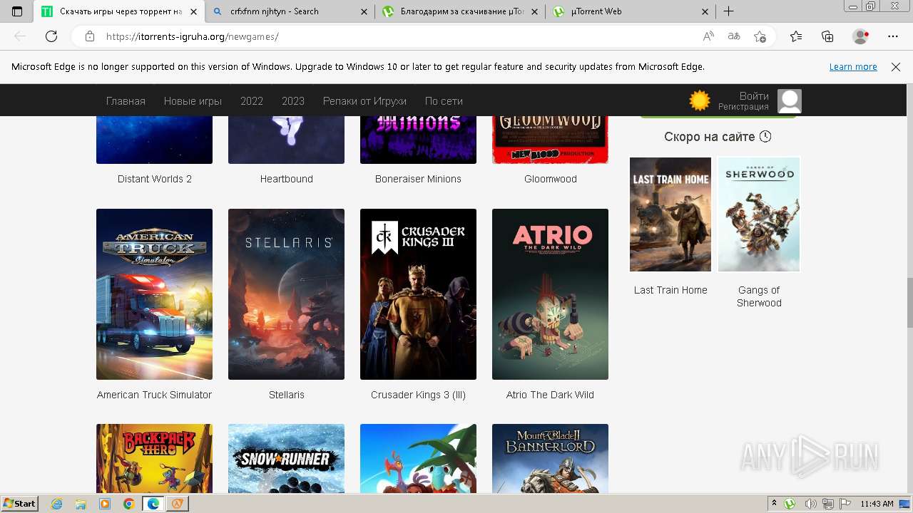The image size is (913, 513).
Task: Activate the Read aloud icon
Action: pyautogui.click(x=708, y=36)
